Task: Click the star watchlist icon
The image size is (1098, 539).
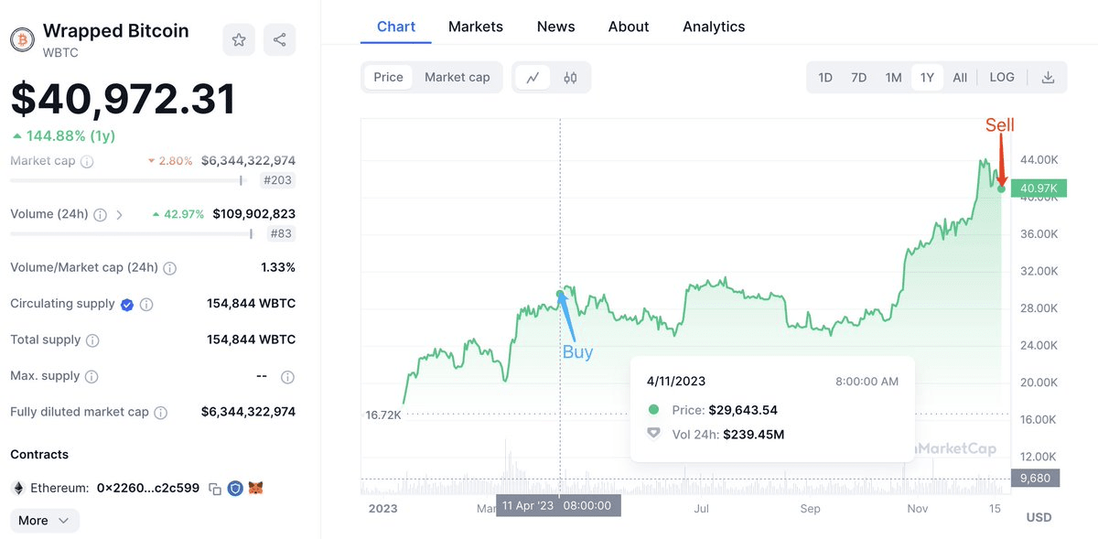Action: (x=239, y=39)
